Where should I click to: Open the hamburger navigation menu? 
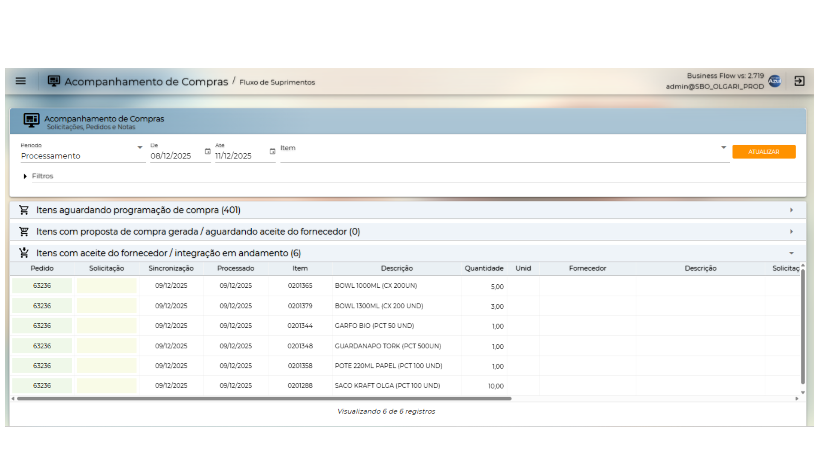(x=20, y=81)
